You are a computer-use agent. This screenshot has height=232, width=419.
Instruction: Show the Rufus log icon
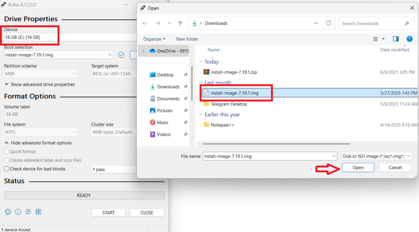coord(38,212)
